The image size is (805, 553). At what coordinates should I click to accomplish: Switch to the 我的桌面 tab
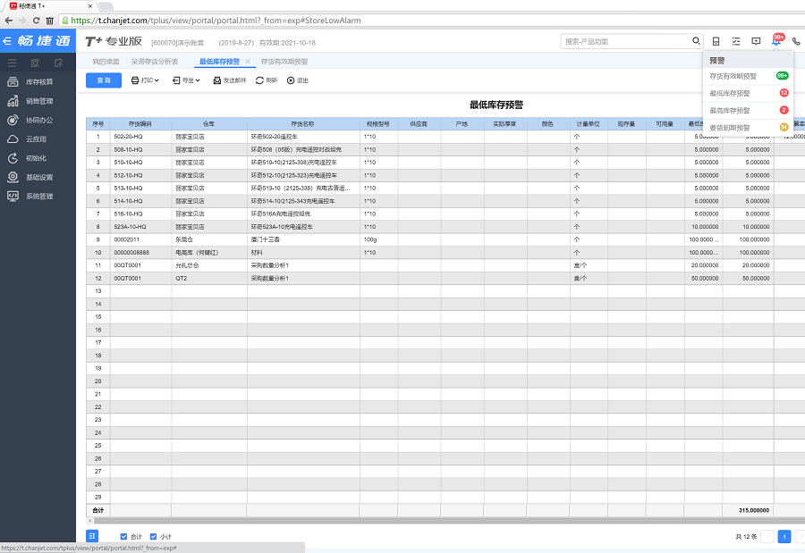tap(106, 62)
